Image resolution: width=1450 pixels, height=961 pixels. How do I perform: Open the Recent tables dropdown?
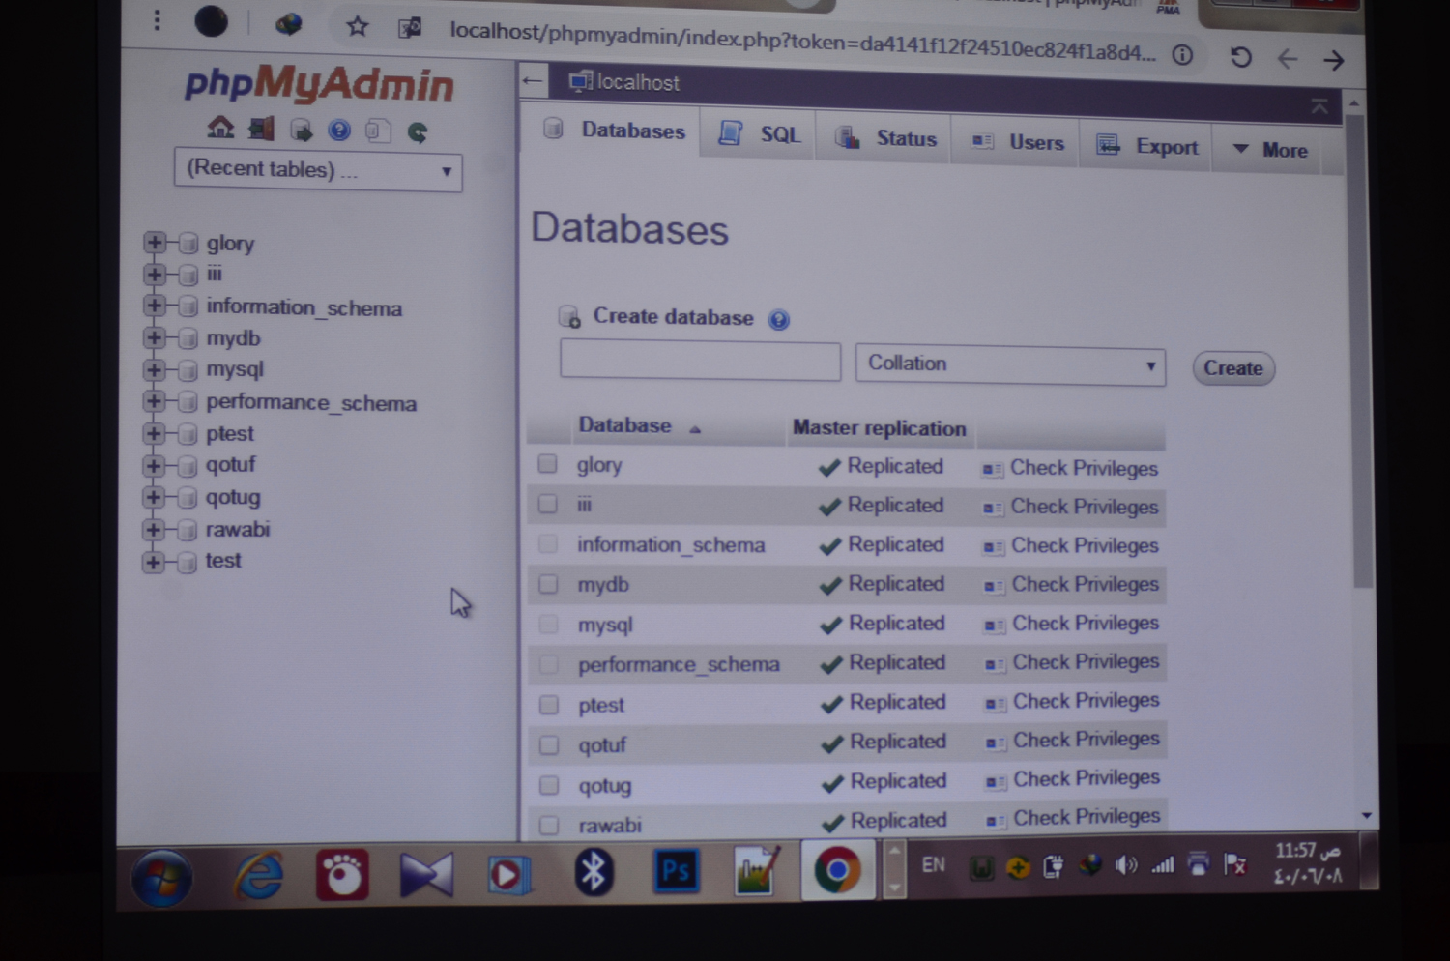click(318, 170)
